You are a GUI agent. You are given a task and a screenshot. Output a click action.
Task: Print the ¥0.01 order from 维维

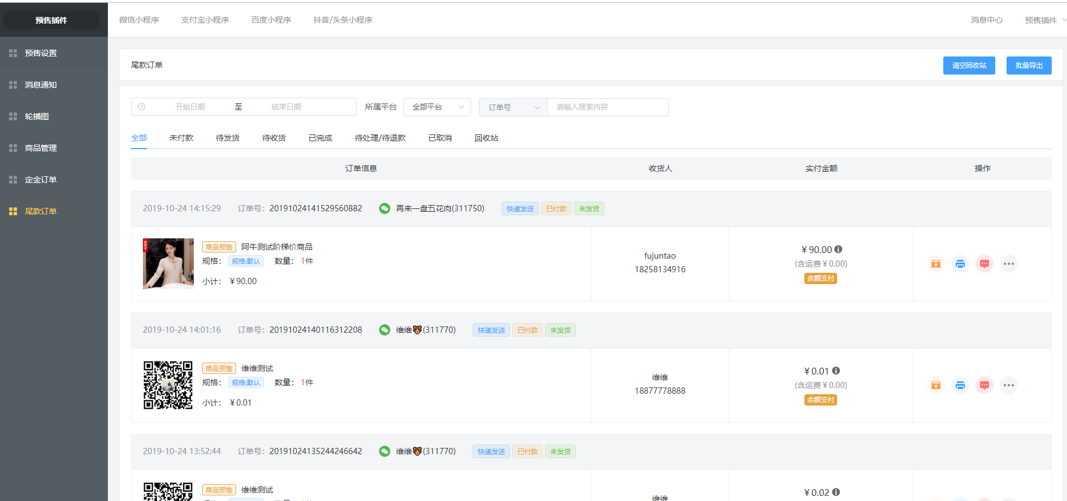[x=960, y=385]
